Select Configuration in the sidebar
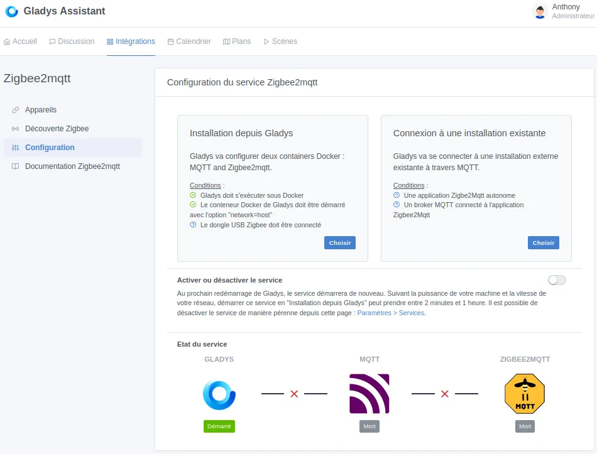The height and width of the screenshot is (454, 597). coord(50,147)
